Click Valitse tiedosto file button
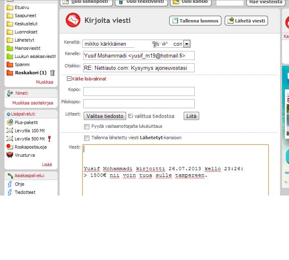Image resolution: width=289 pixels, height=260 pixels. (105, 116)
